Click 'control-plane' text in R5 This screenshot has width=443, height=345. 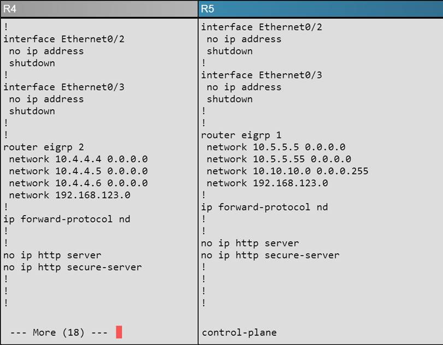click(239, 332)
